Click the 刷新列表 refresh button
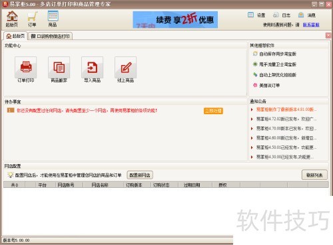333x245 pixels. point(314,175)
